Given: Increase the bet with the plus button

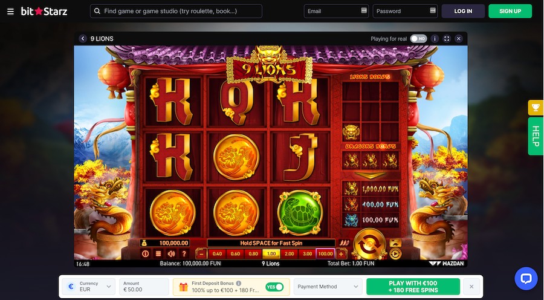Looking at the screenshot, I should (x=341, y=254).
